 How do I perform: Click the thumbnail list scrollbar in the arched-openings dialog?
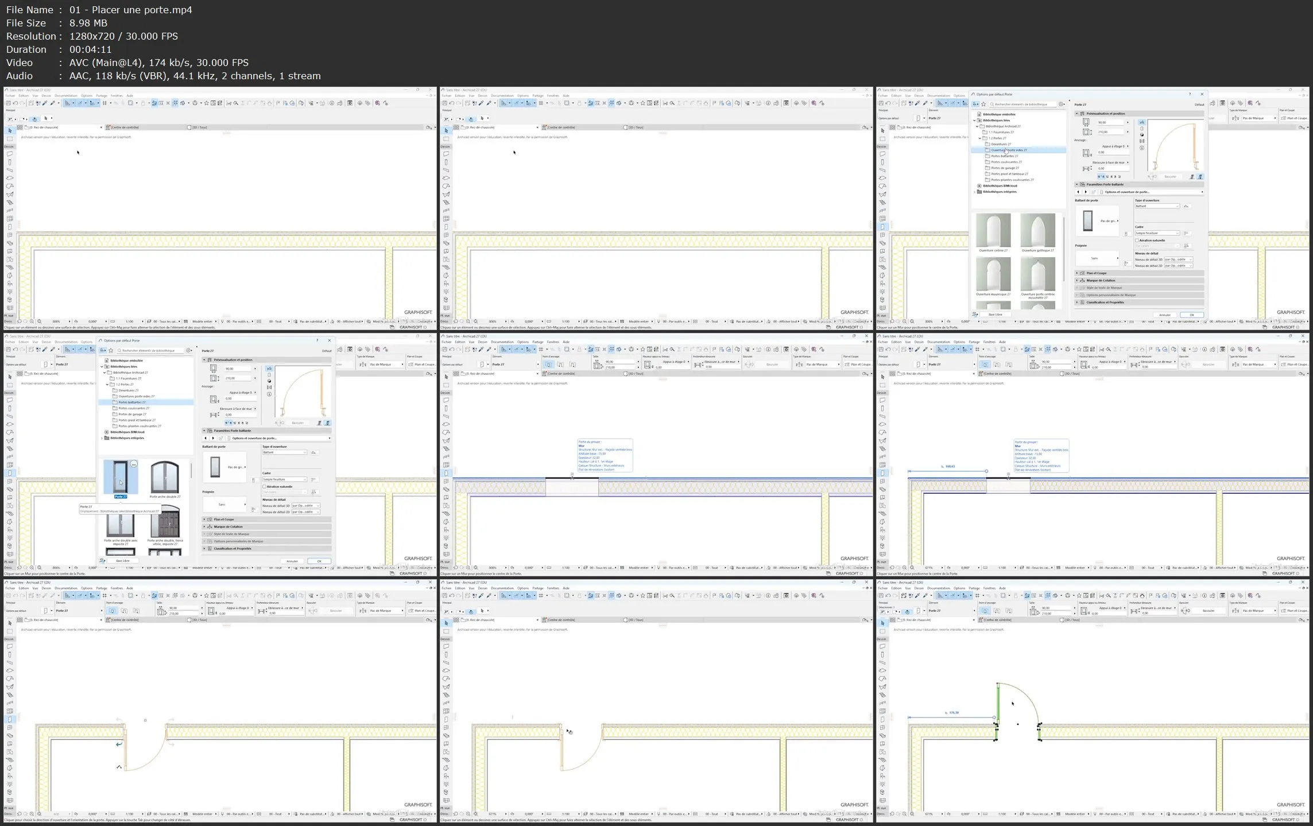pos(1064,249)
